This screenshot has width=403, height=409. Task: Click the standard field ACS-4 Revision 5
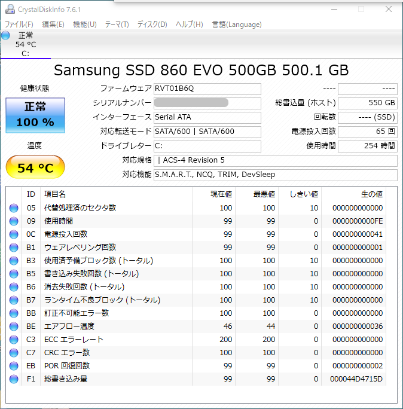pyautogui.click(x=276, y=160)
